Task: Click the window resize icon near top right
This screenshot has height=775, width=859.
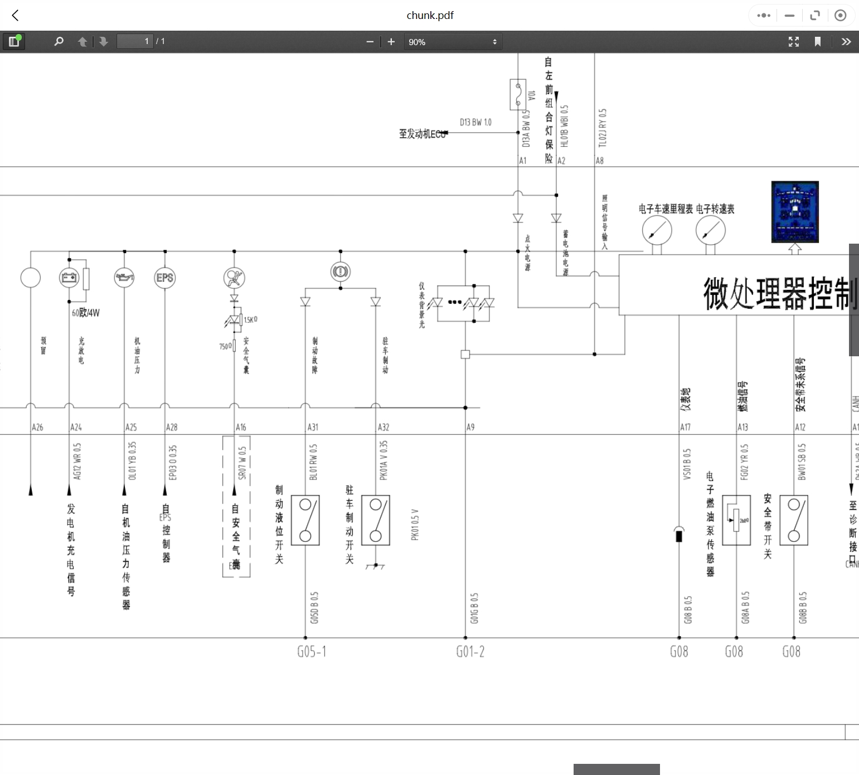Action: [815, 15]
